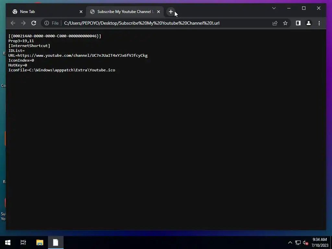The image size is (332, 249).
Task: Click the [InternetShortcut] line
Action: click(x=29, y=46)
